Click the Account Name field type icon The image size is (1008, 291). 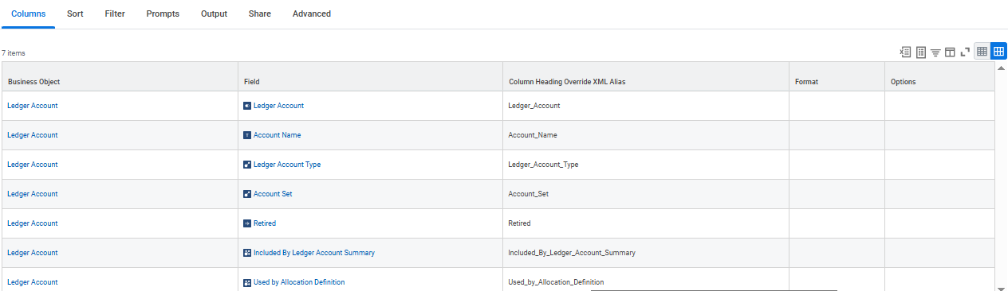[247, 135]
